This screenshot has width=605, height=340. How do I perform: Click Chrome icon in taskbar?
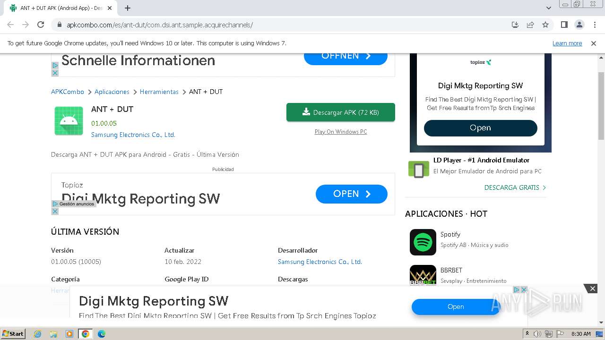tap(86, 334)
